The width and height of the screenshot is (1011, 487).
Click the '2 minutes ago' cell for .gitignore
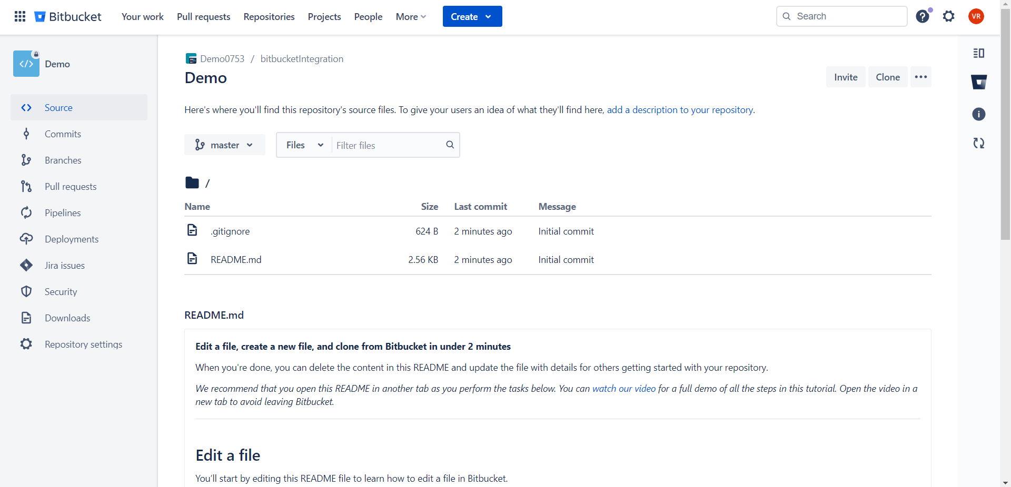(x=483, y=231)
